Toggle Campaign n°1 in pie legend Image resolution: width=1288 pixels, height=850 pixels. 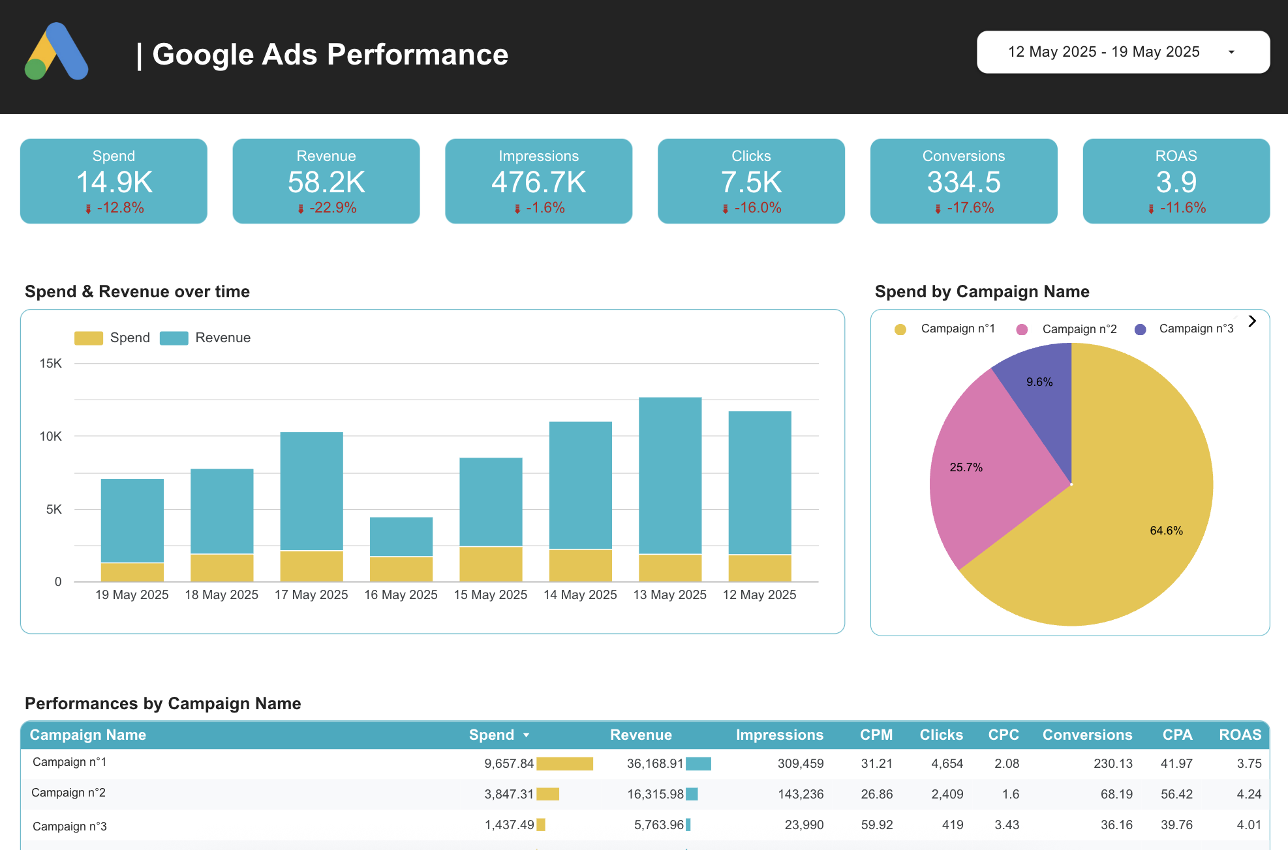click(957, 329)
